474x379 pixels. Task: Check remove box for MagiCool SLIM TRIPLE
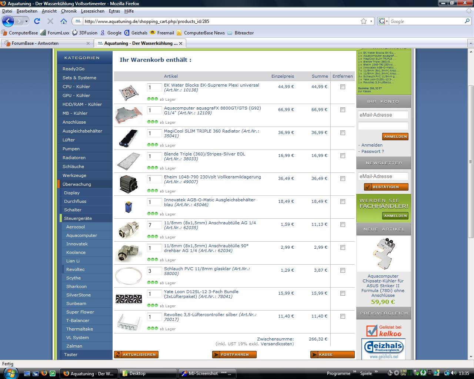pos(343,133)
